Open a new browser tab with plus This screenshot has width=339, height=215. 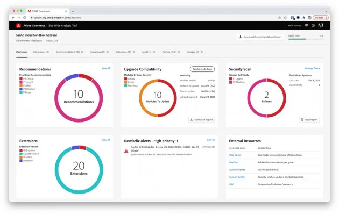coord(73,11)
